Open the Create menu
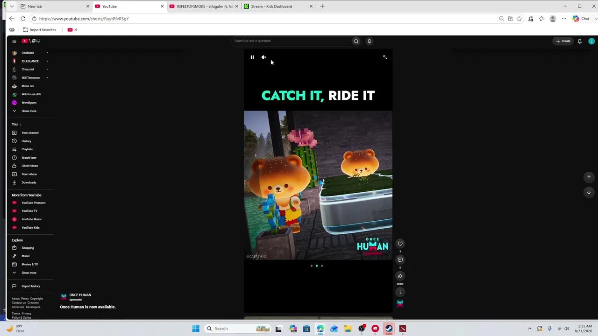The height and width of the screenshot is (336, 598). click(x=563, y=41)
